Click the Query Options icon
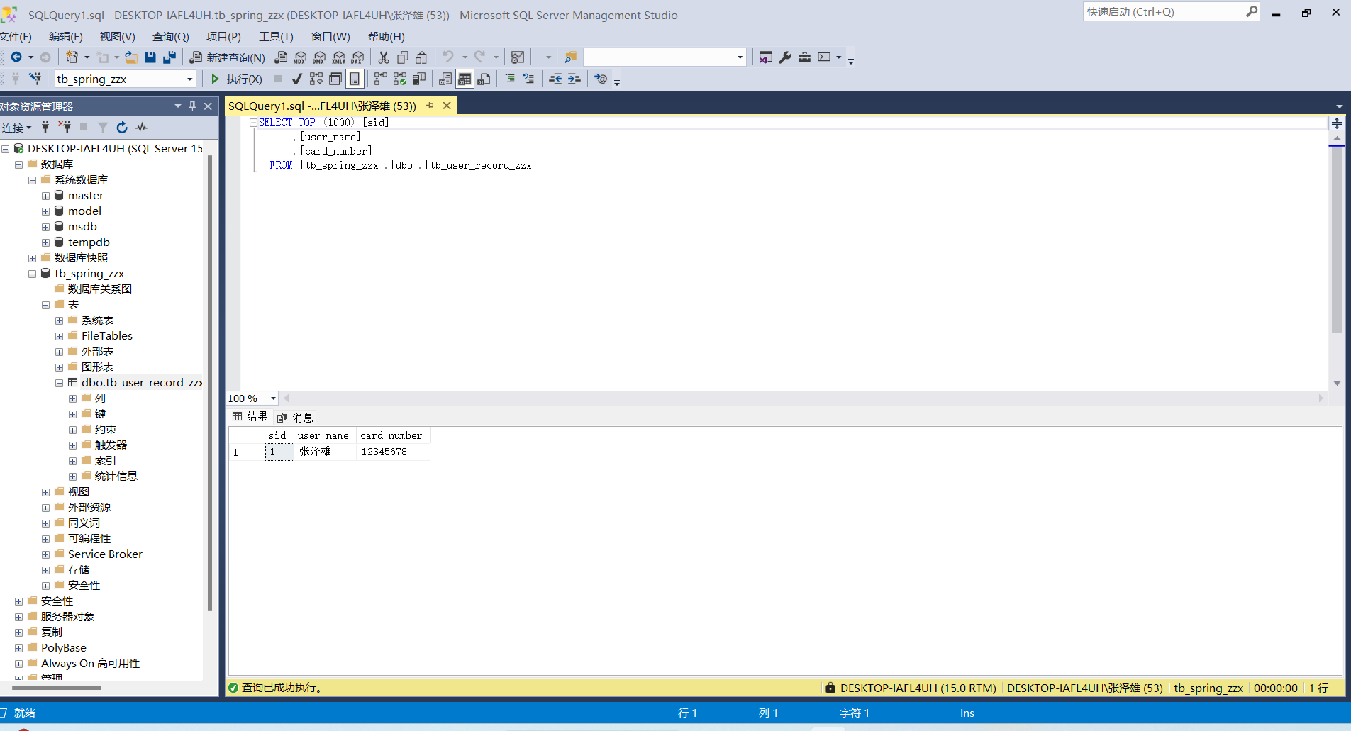This screenshot has width=1351, height=731. (x=335, y=79)
